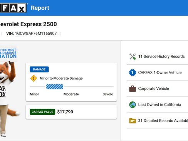Screen dimensions: 188x141
Task: Click the folder Detailed Records icon
Action: [133, 121]
